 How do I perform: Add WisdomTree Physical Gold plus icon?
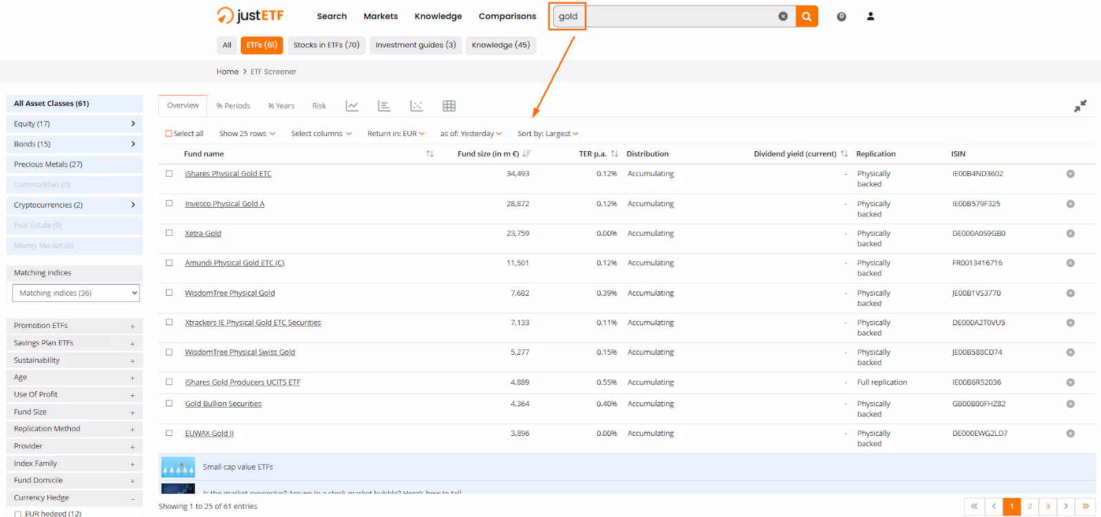pos(1070,294)
